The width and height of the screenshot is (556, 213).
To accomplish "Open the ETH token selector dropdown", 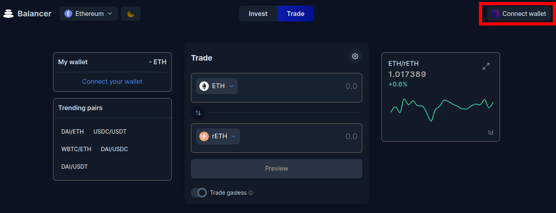I will 217,86.
